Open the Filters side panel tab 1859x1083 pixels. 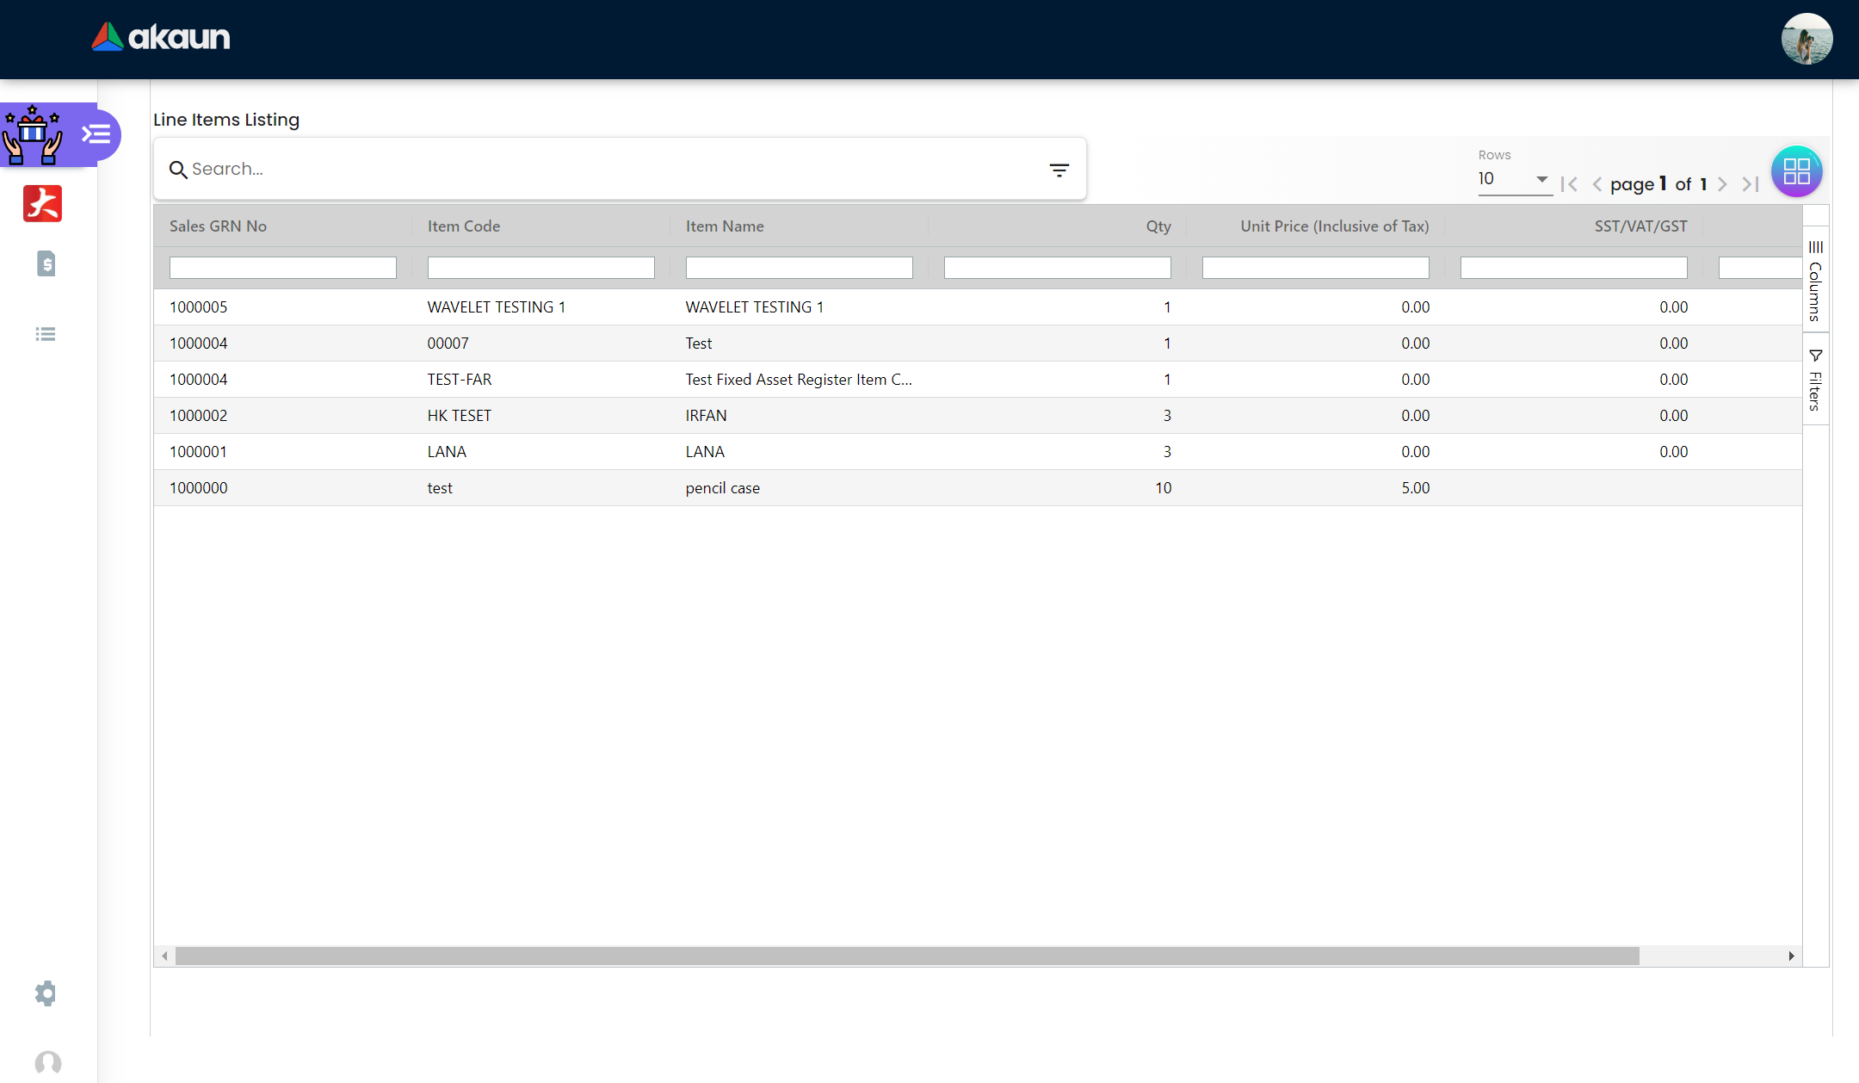click(x=1815, y=380)
